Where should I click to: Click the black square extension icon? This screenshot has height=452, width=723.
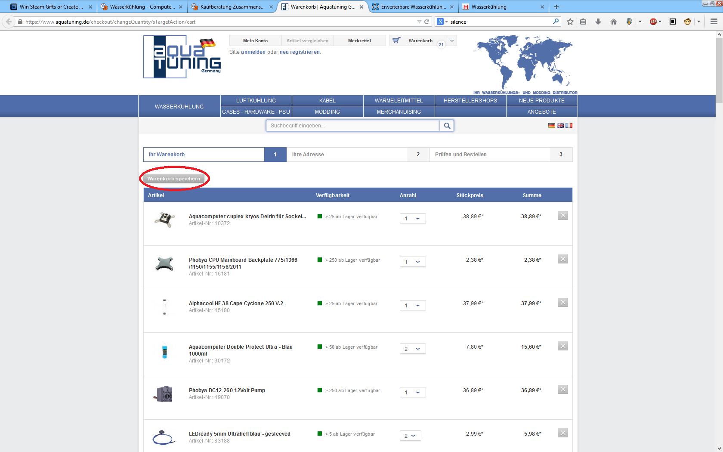(x=673, y=22)
